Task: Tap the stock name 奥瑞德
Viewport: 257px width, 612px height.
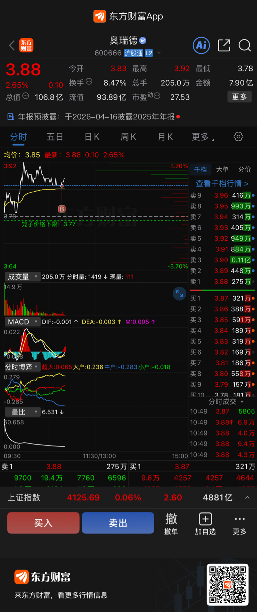Action: (x=123, y=41)
